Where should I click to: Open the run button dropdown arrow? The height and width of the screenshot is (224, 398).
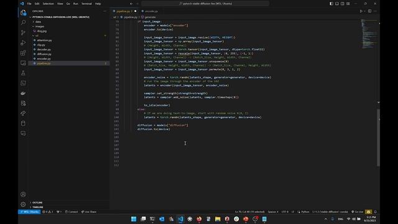pos(365,11)
